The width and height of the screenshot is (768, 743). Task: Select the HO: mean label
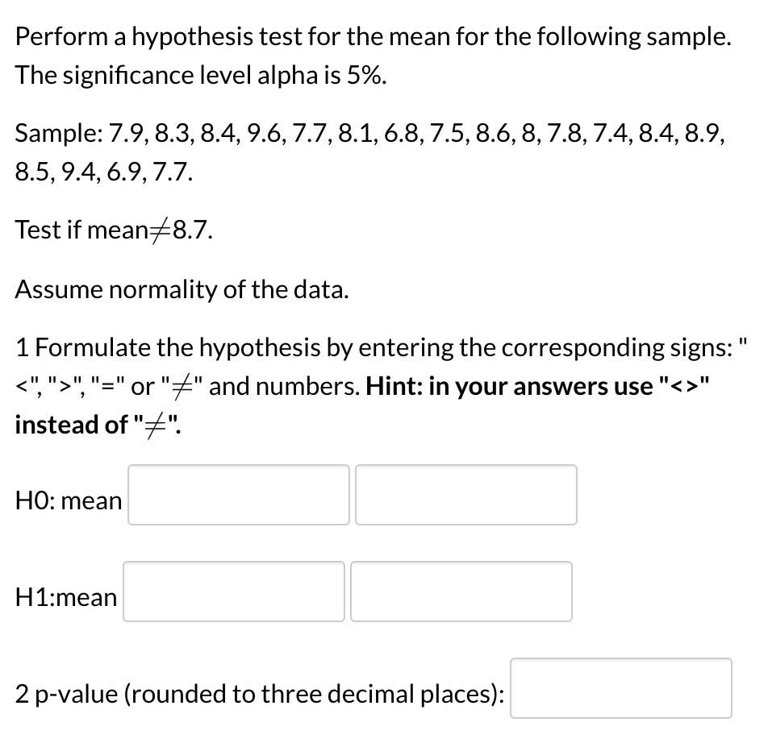[68, 500]
